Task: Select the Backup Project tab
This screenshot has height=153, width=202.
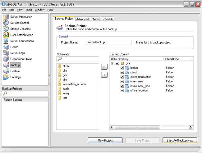Action: coord(64,19)
